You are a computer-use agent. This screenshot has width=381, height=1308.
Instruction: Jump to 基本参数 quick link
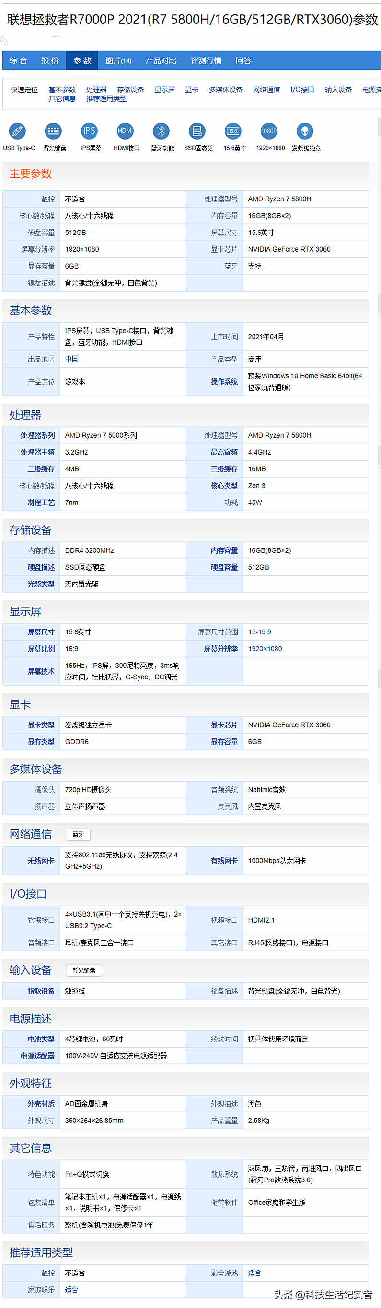tap(62, 89)
